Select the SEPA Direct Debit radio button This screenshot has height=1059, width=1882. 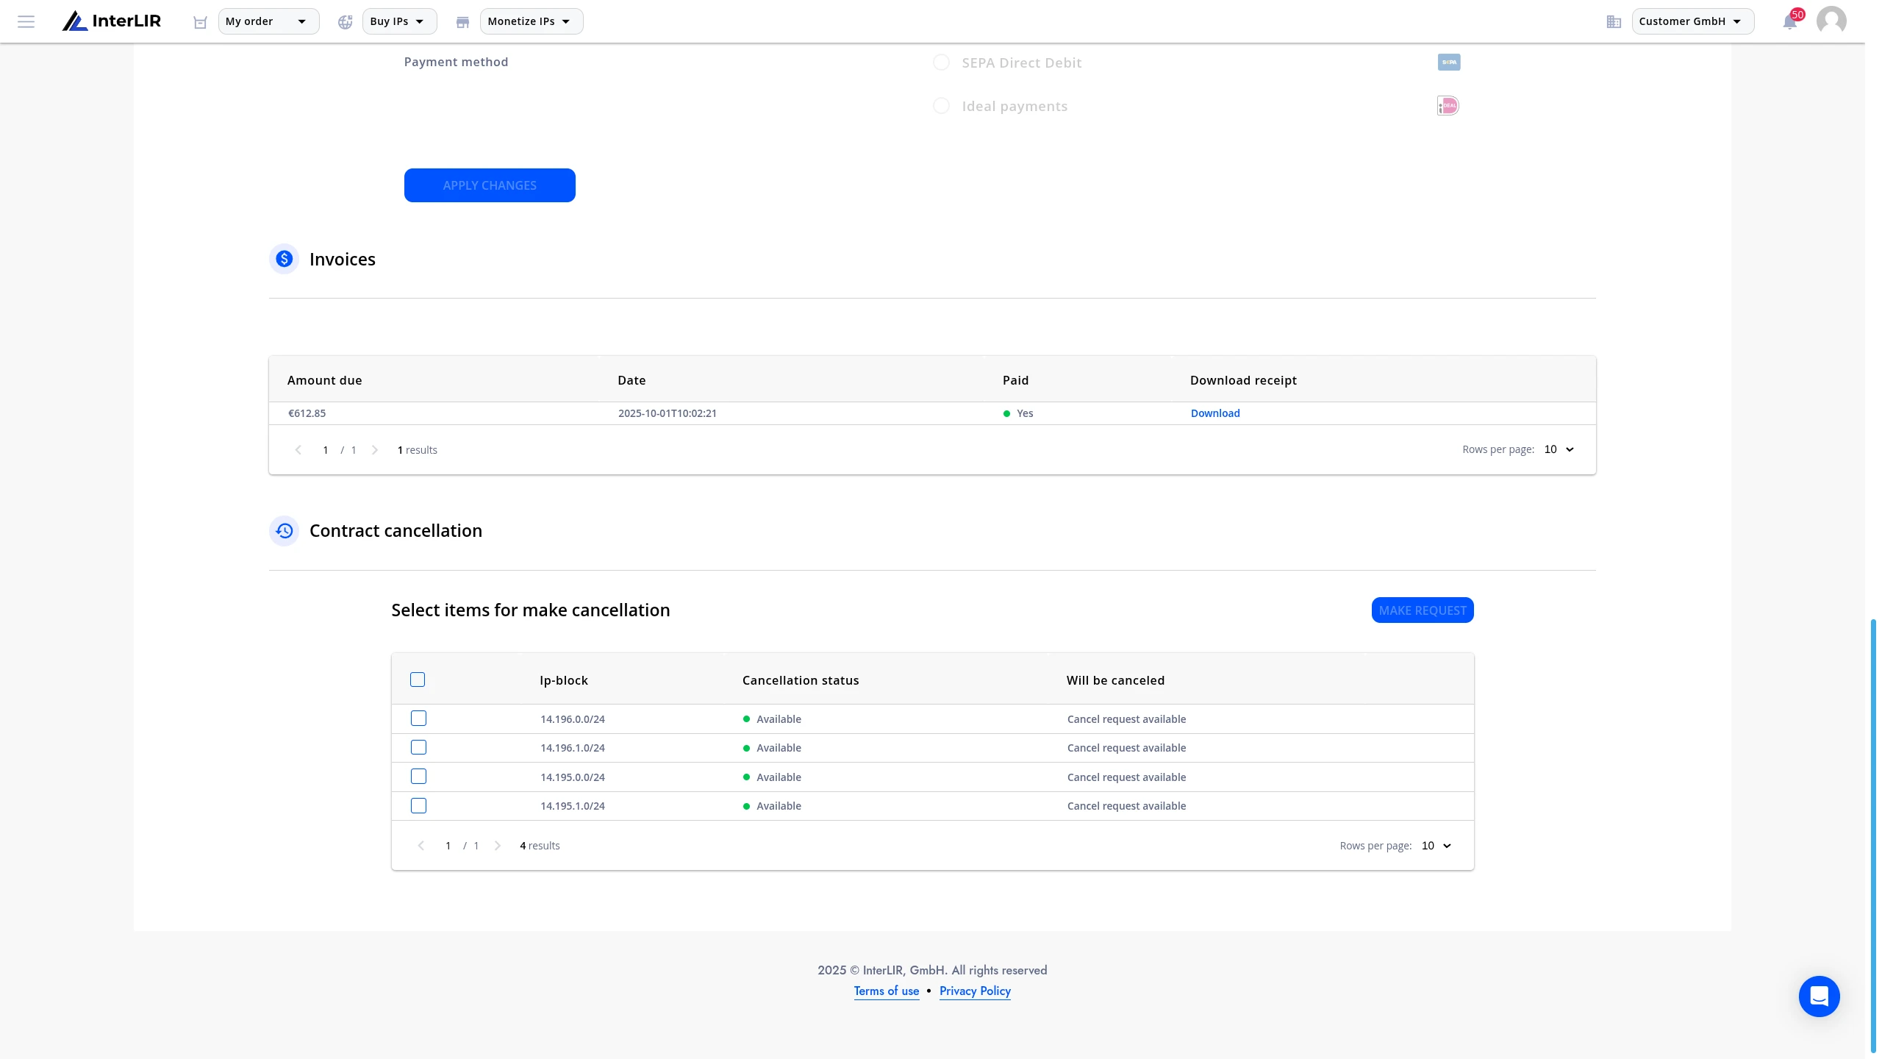click(x=941, y=63)
